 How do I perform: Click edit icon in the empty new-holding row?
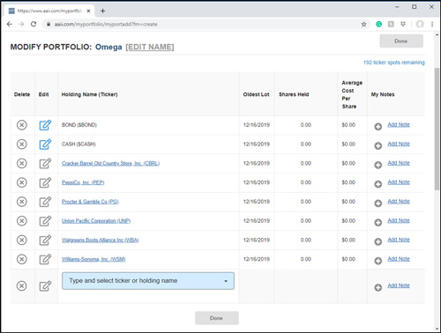(x=45, y=285)
